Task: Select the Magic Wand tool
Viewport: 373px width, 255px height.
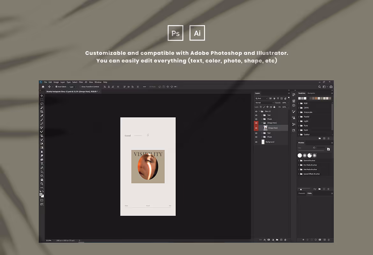Action: [42, 108]
